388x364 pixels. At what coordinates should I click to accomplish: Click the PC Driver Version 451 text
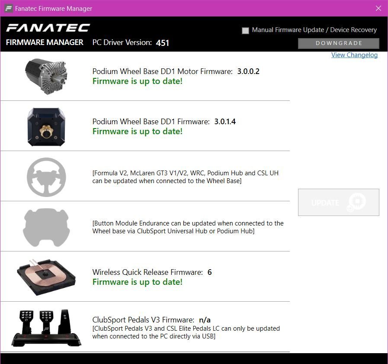[x=131, y=42]
